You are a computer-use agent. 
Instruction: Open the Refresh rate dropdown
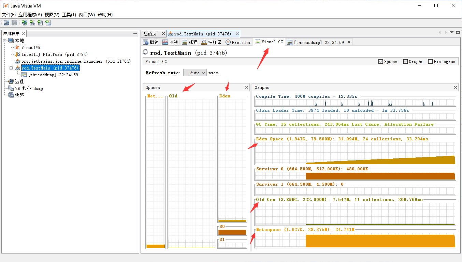pos(194,73)
